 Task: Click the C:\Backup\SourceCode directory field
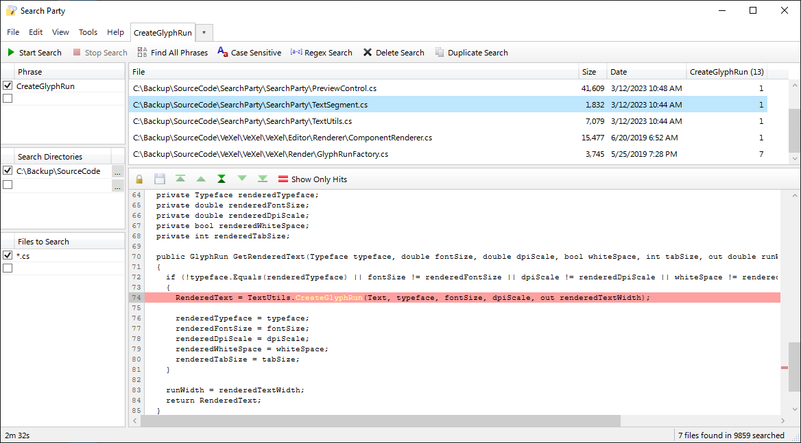coord(63,171)
